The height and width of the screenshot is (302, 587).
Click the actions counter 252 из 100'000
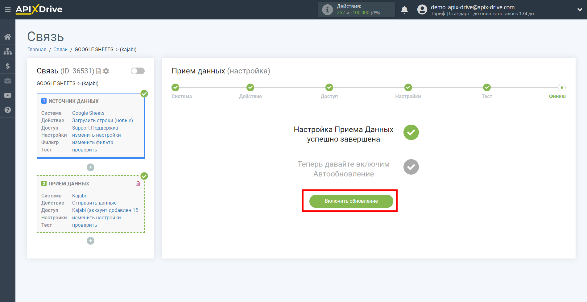(x=358, y=13)
